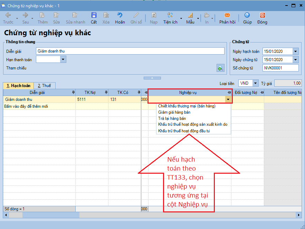Select Khấu trừ thuế hoạt động sản xuất
Image resolution: width=305 pixels, height=229 pixels.
coord(193,125)
